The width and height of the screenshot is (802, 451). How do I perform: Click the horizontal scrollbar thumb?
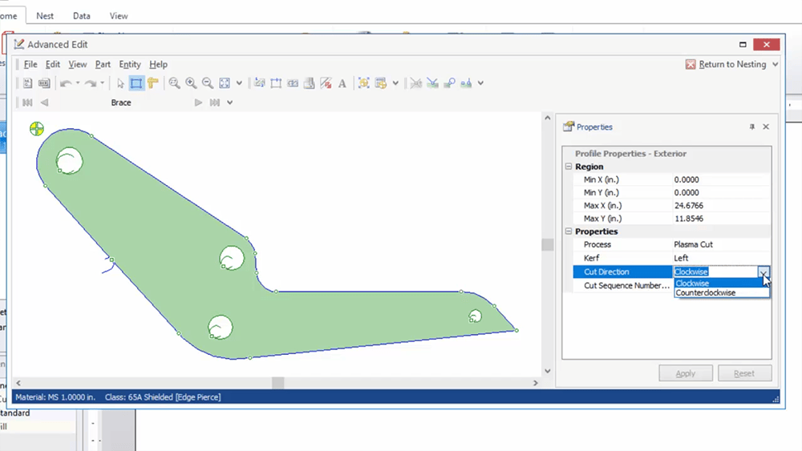pyautogui.click(x=277, y=383)
